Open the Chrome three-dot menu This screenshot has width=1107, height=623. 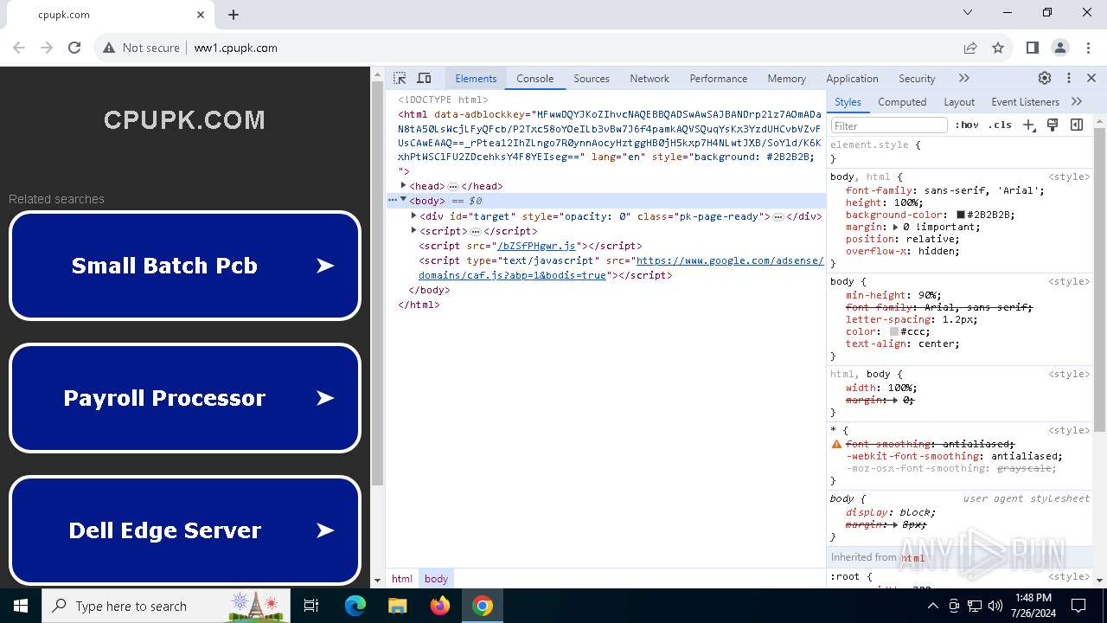click(x=1088, y=48)
